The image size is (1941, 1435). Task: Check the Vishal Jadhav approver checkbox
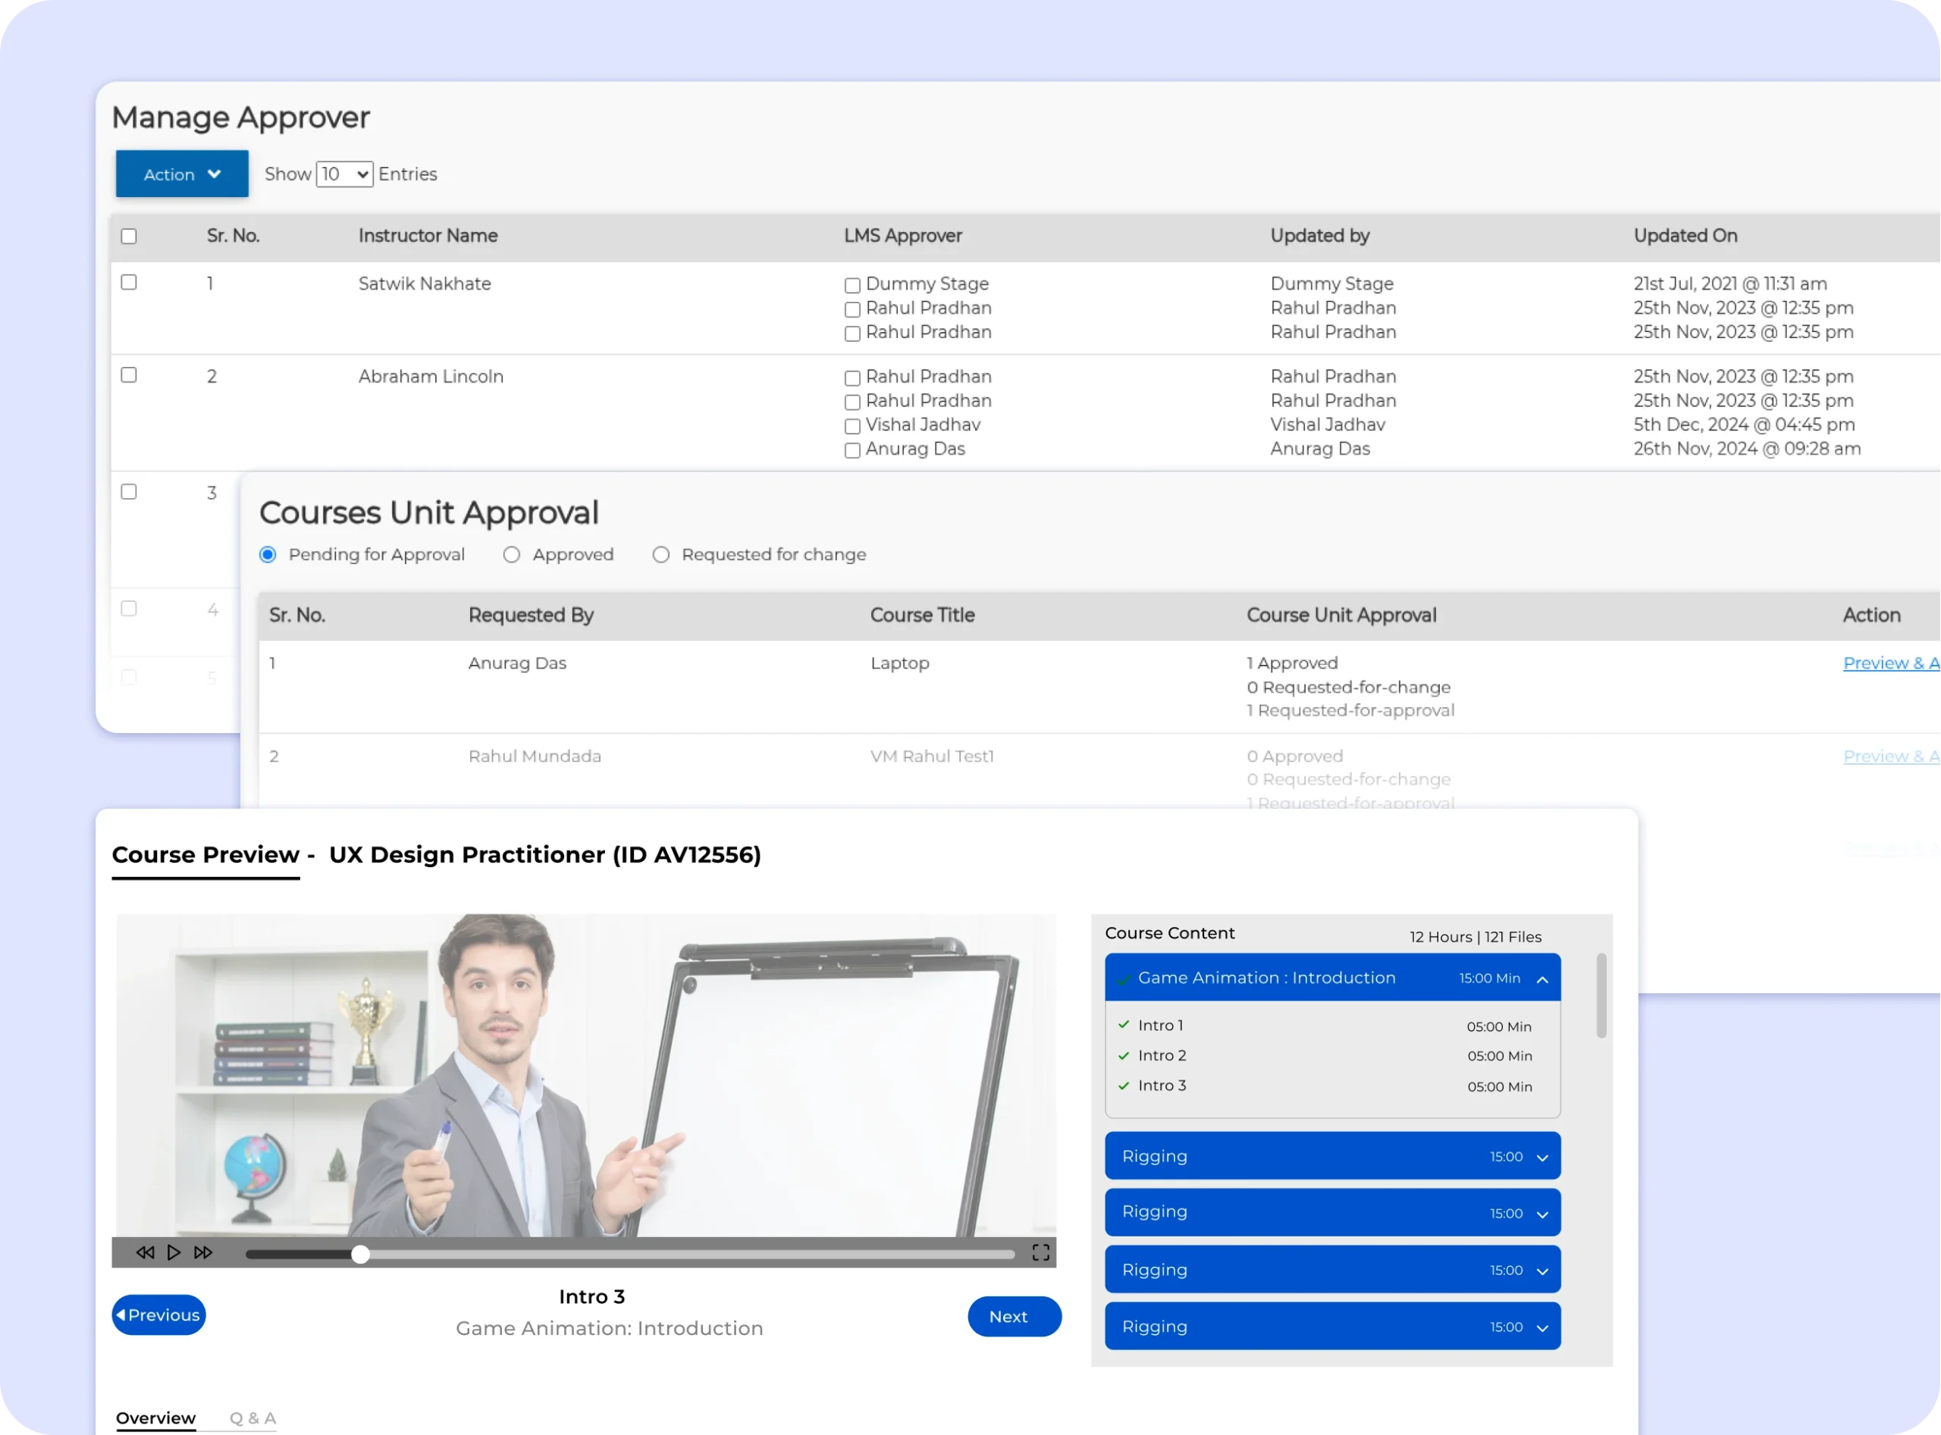[x=852, y=427]
